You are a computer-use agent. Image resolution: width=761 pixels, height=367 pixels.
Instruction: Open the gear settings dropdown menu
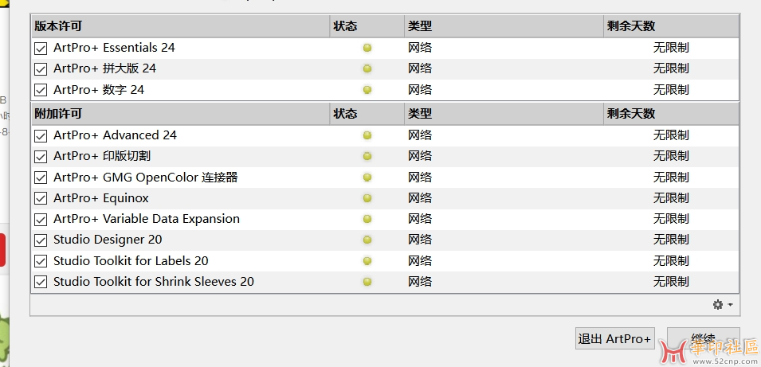tap(723, 305)
